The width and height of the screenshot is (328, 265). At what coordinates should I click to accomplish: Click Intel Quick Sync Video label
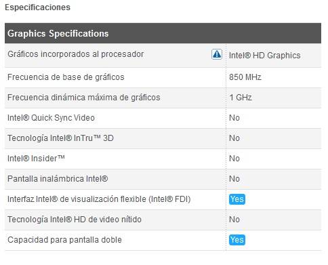(x=51, y=118)
